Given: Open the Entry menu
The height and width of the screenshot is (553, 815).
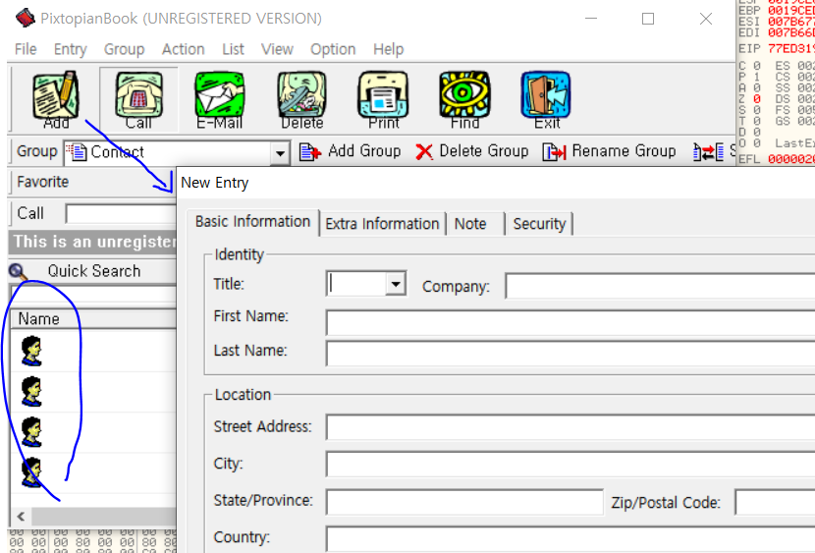Looking at the screenshot, I should 70,49.
